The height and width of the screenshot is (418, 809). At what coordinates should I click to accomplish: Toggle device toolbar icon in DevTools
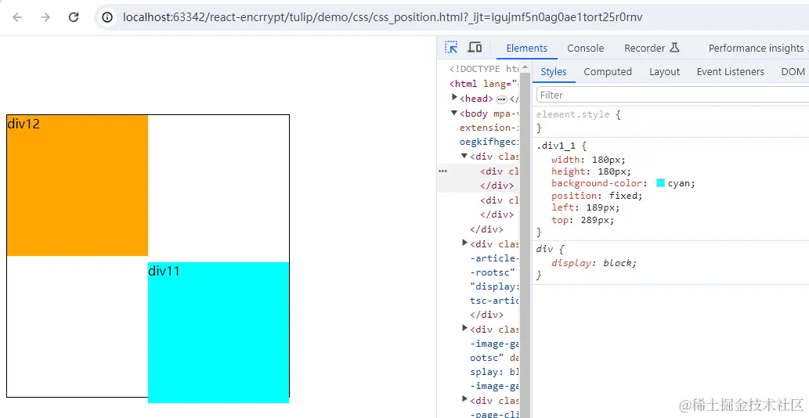click(475, 48)
